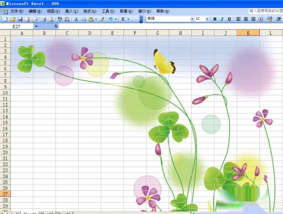
Task: Open the 窗口 menu
Action: (x=144, y=11)
